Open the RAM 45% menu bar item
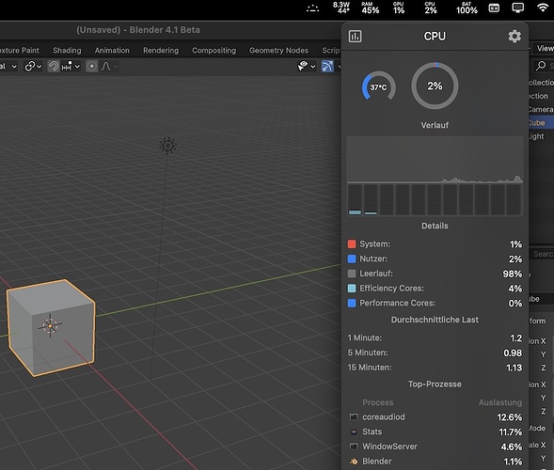554x470 pixels. [x=370, y=8]
